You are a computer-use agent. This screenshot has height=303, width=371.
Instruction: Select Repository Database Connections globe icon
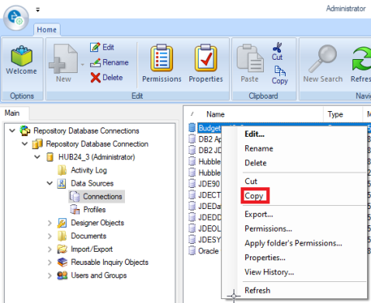point(25,131)
